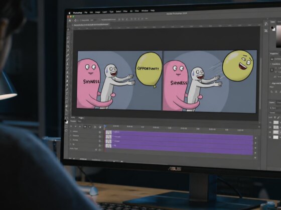Click the first align icon in Properties panel

click(271, 91)
